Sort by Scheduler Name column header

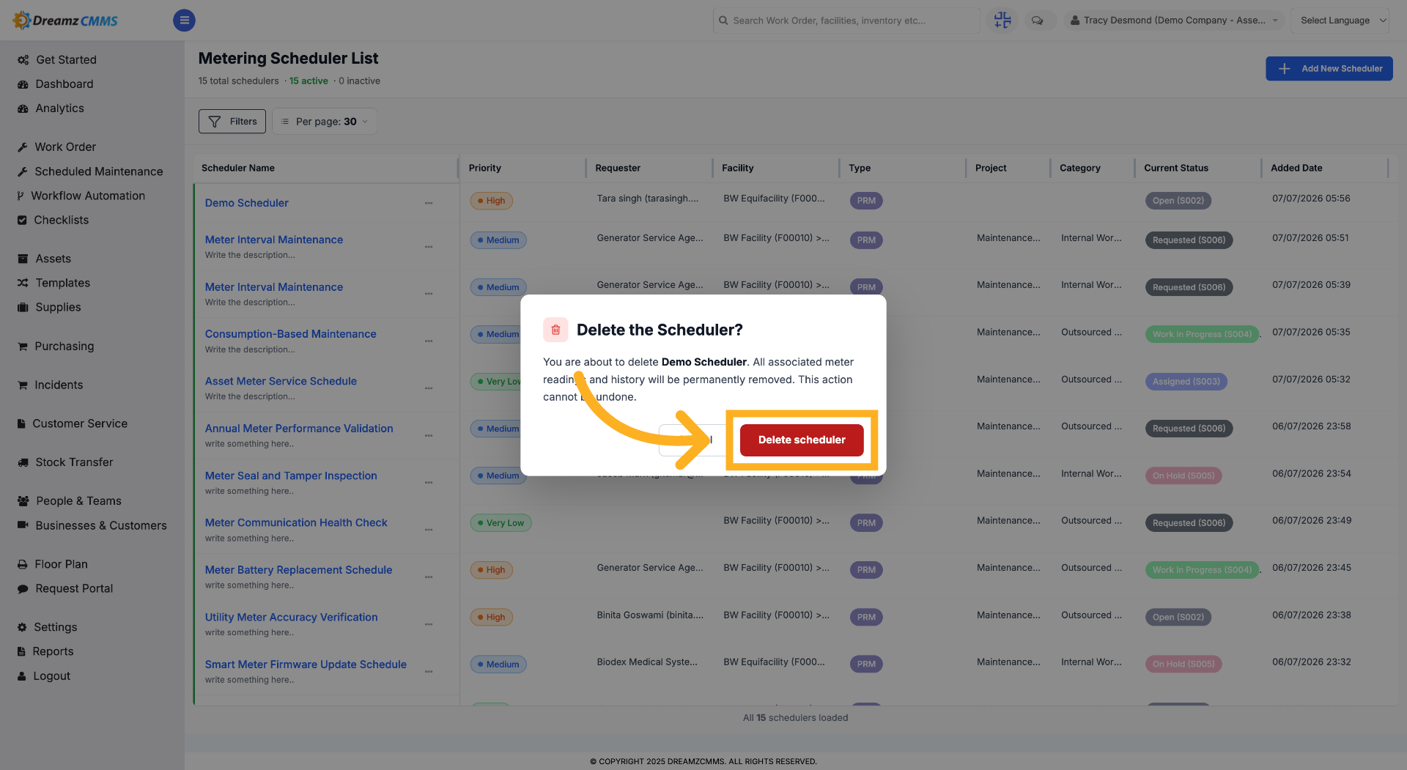pyautogui.click(x=238, y=168)
